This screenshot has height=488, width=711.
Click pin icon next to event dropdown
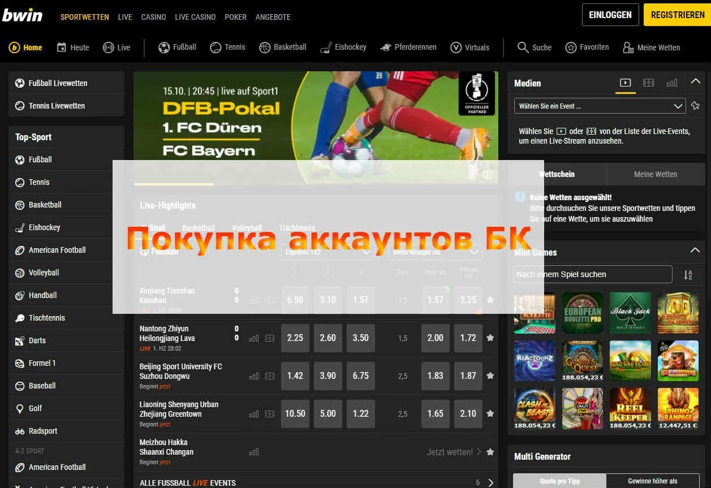click(696, 106)
